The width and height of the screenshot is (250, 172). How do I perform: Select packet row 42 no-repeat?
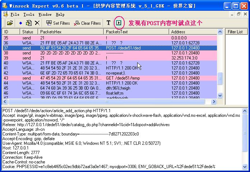pos(110,73)
